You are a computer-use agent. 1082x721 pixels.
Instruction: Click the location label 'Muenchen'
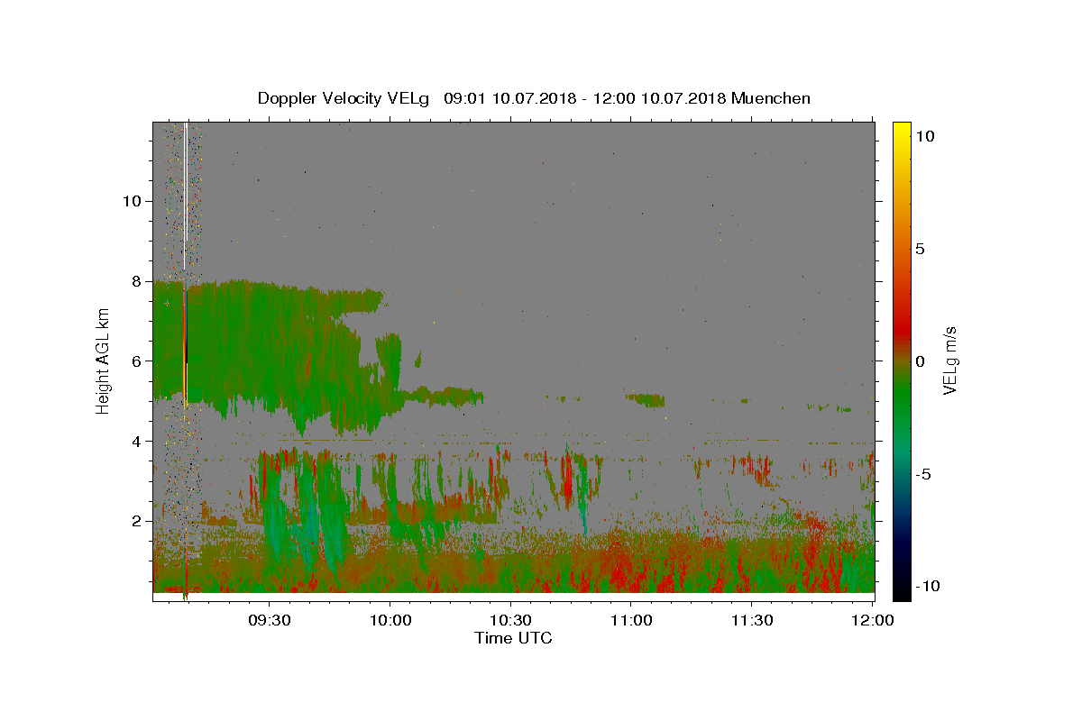[x=771, y=98]
